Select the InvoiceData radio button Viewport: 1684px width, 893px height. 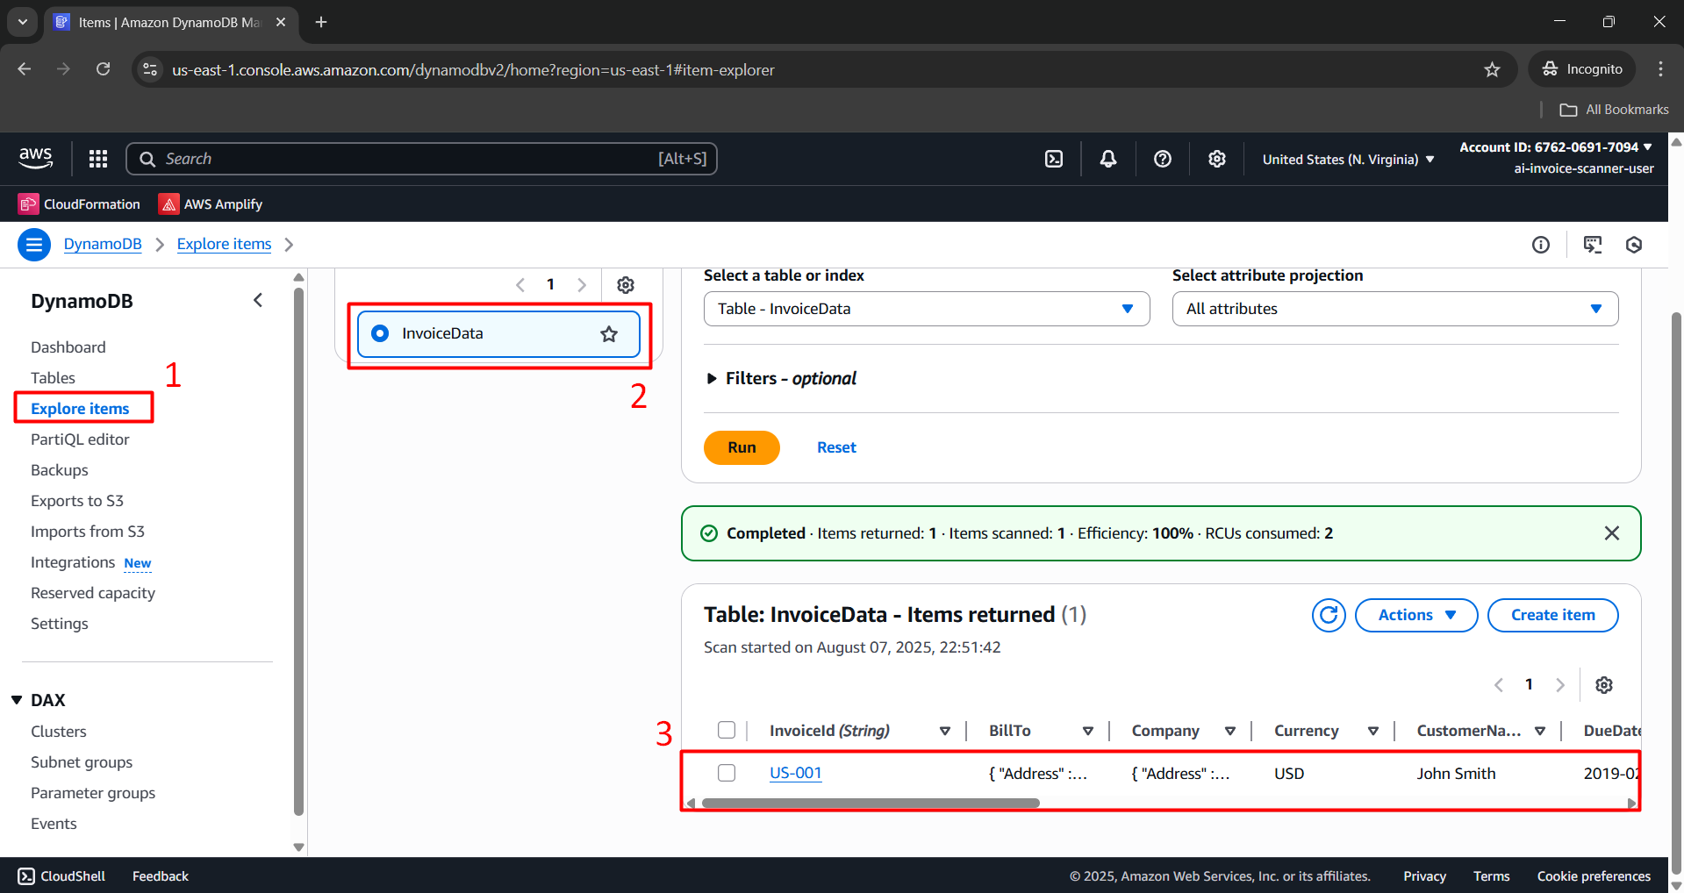(380, 333)
